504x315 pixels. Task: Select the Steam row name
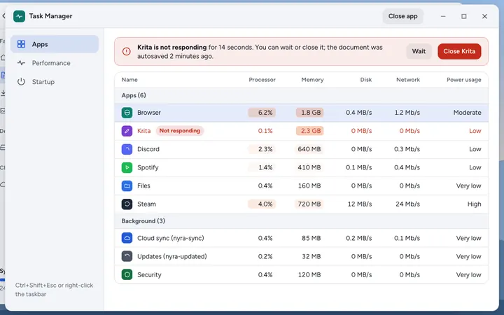[x=146, y=204]
